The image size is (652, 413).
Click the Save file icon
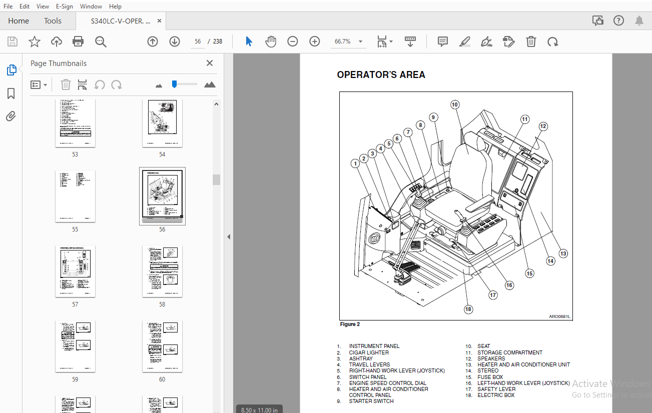[x=13, y=41]
